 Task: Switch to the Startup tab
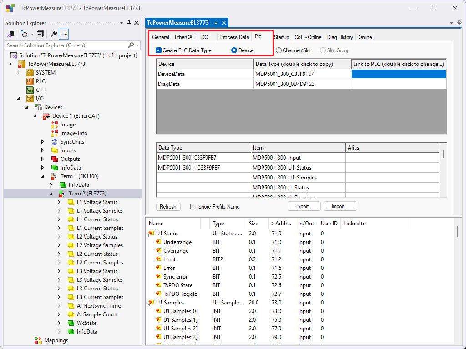click(x=281, y=37)
